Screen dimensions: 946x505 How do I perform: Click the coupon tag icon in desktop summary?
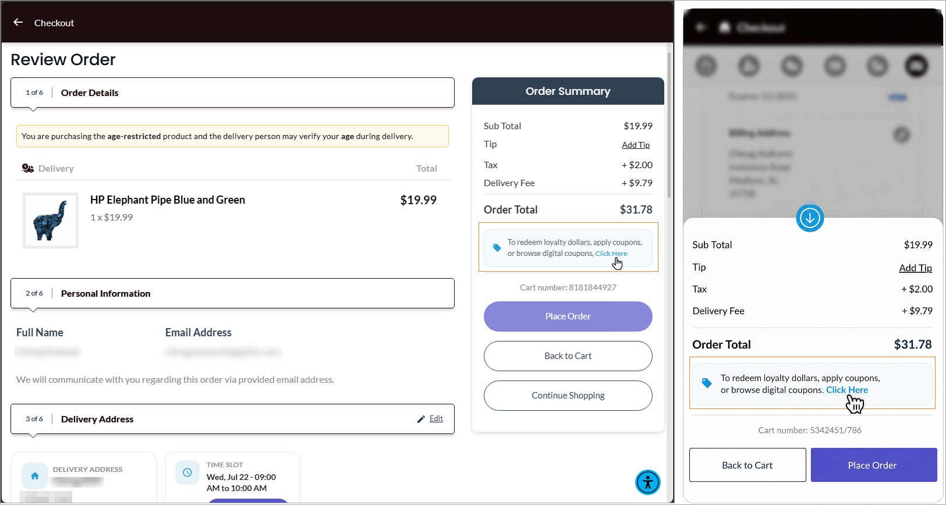point(497,248)
